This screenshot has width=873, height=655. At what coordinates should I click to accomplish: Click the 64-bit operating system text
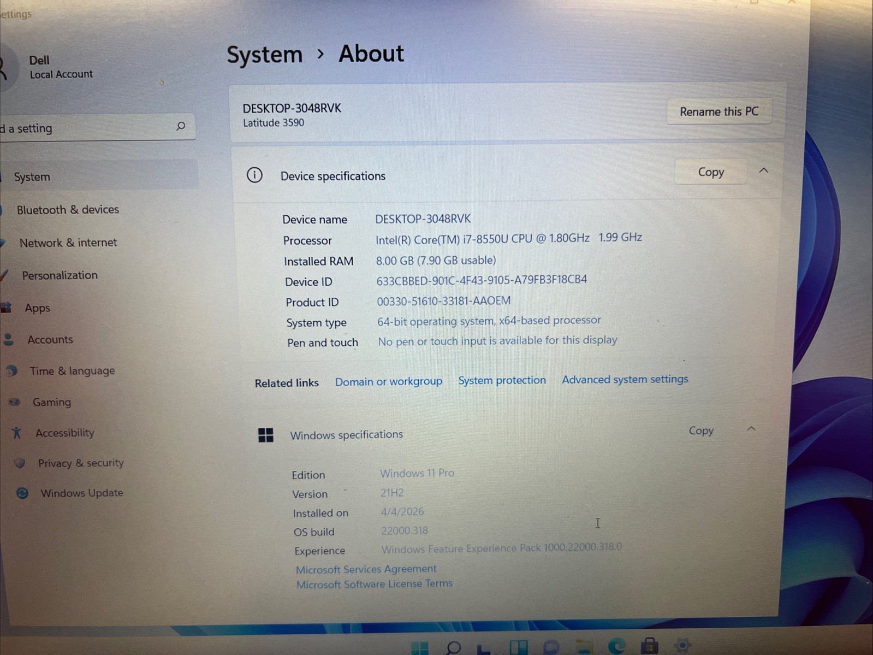coord(489,321)
